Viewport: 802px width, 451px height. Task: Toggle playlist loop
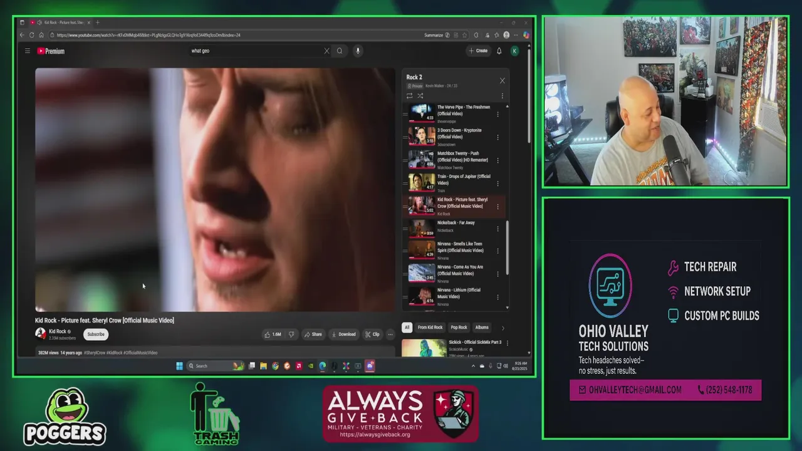(409, 96)
